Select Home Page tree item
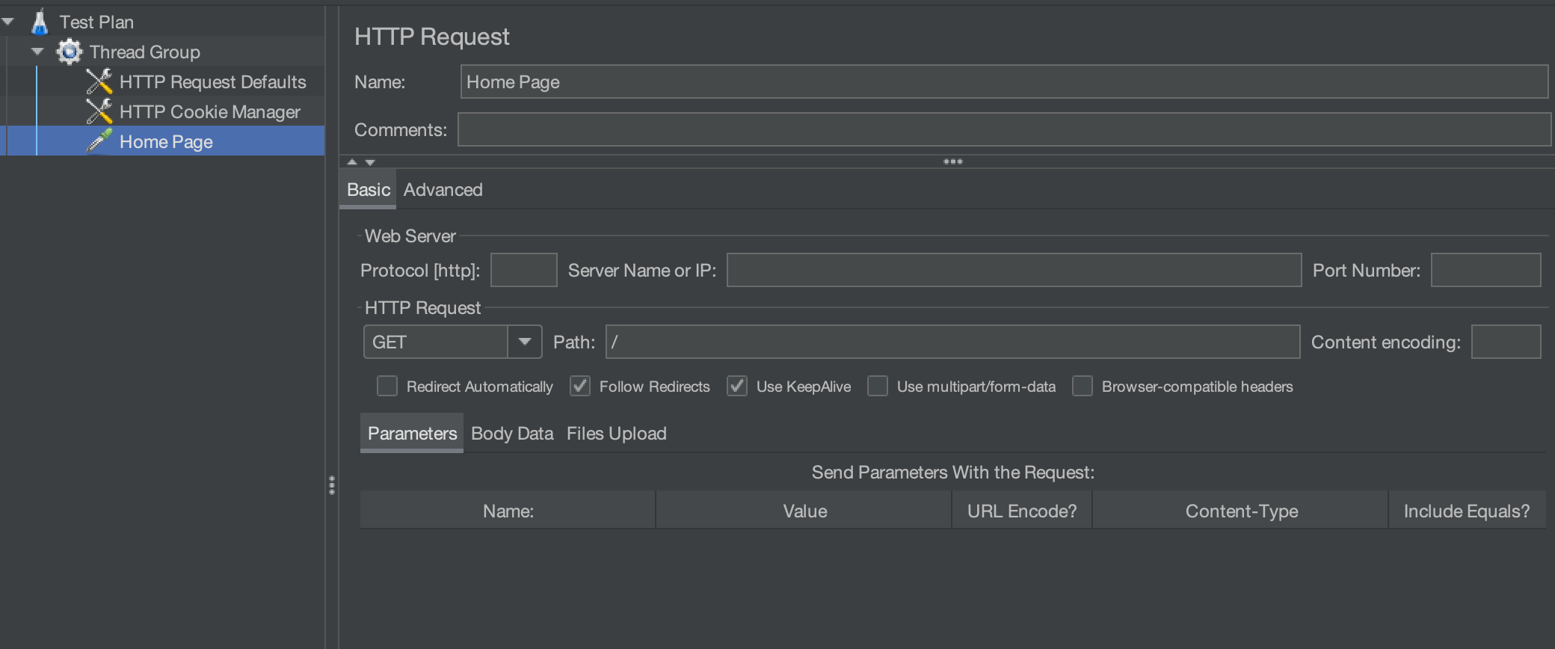This screenshot has height=649, width=1555. coord(166,142)
